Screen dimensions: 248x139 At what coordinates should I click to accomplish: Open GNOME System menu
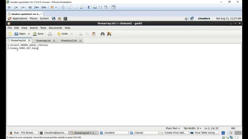[44, 19]
